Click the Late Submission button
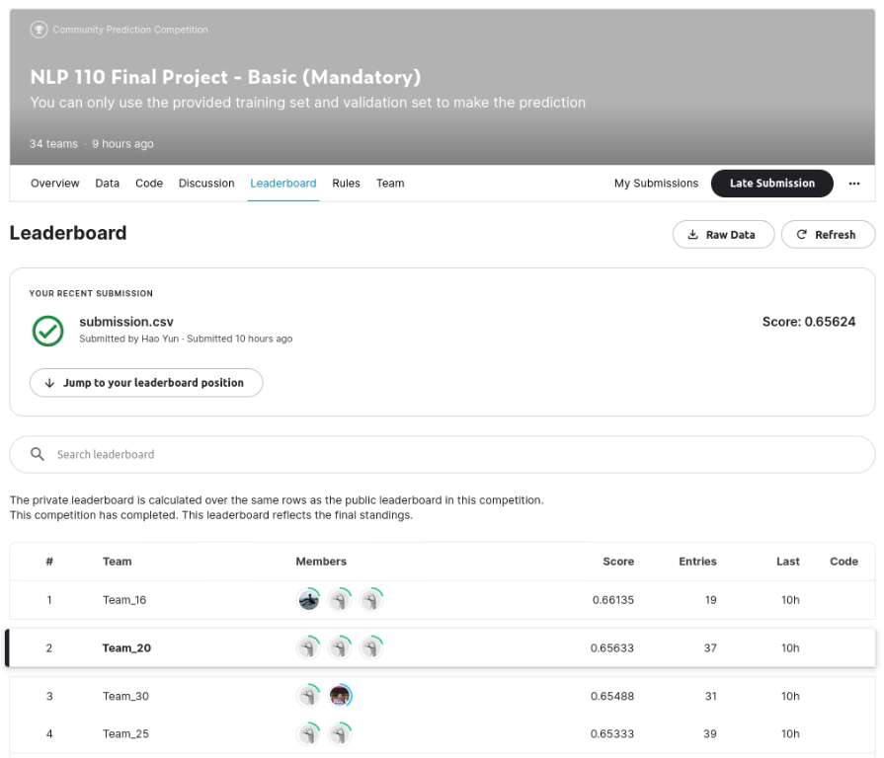The width and height of the screenshot is (884, 758). click(x=771, y=184)
